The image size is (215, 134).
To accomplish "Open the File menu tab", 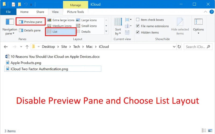I will 8,12.
